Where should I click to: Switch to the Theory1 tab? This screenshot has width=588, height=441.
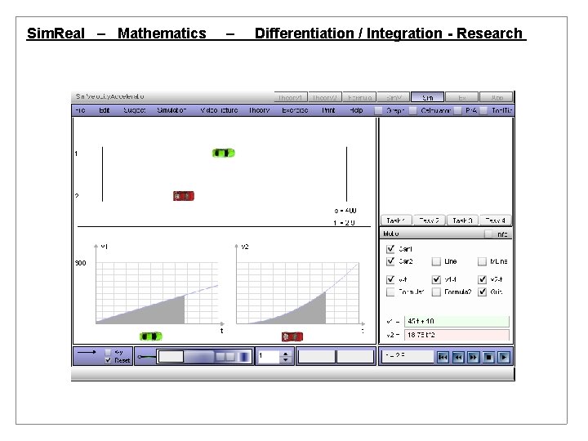tap(291, 97)
